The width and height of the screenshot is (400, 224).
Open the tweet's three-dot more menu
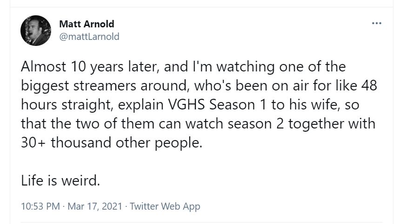pos(377,23)
